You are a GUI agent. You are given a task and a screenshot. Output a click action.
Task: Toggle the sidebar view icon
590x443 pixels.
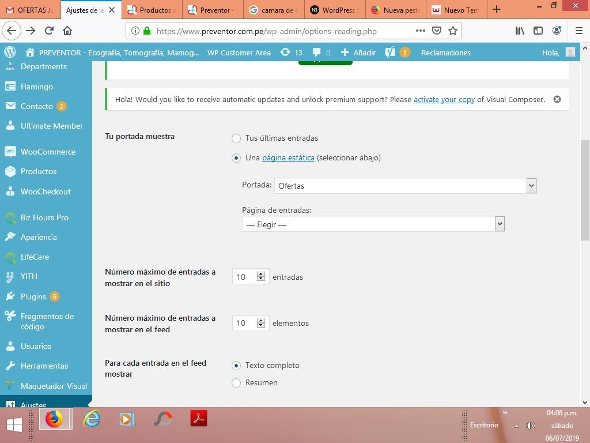click(538, 31)
